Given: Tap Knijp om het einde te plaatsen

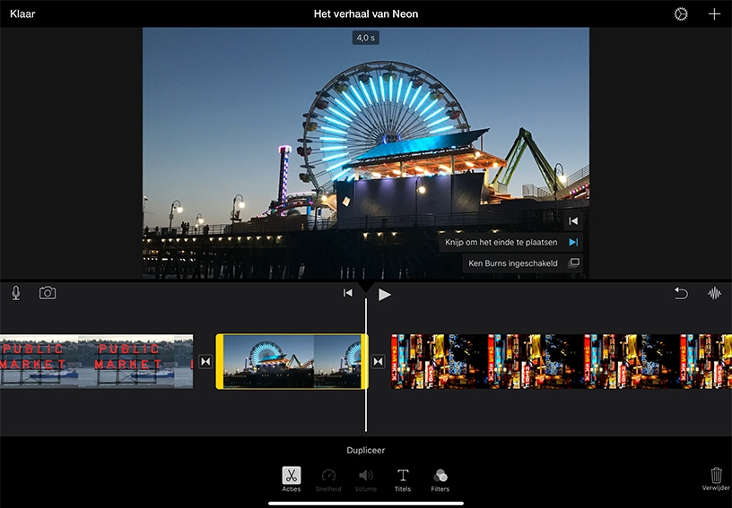Looking at the screenshot, I should 510,242.
